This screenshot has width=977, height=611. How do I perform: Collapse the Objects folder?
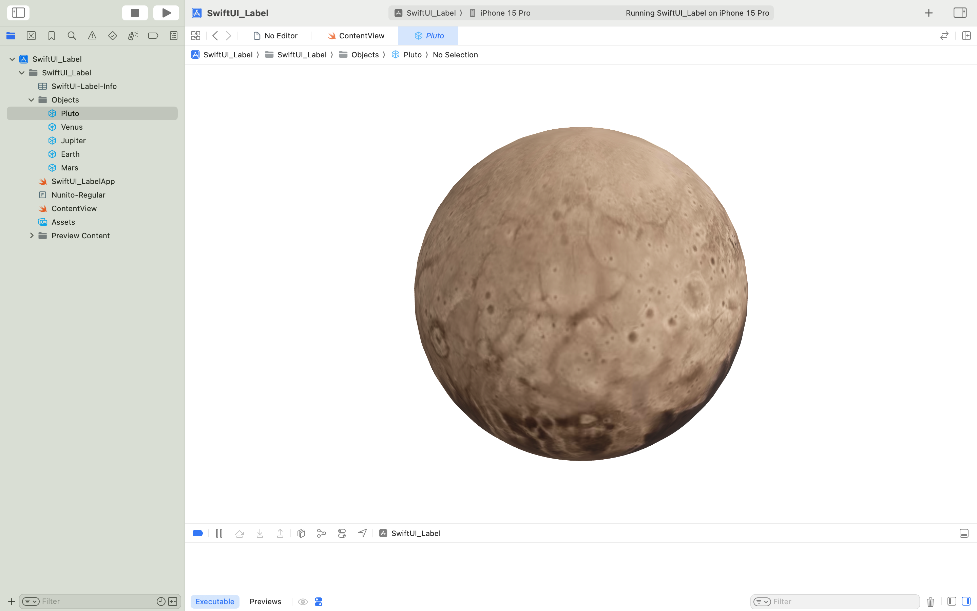tap(31, 100)
